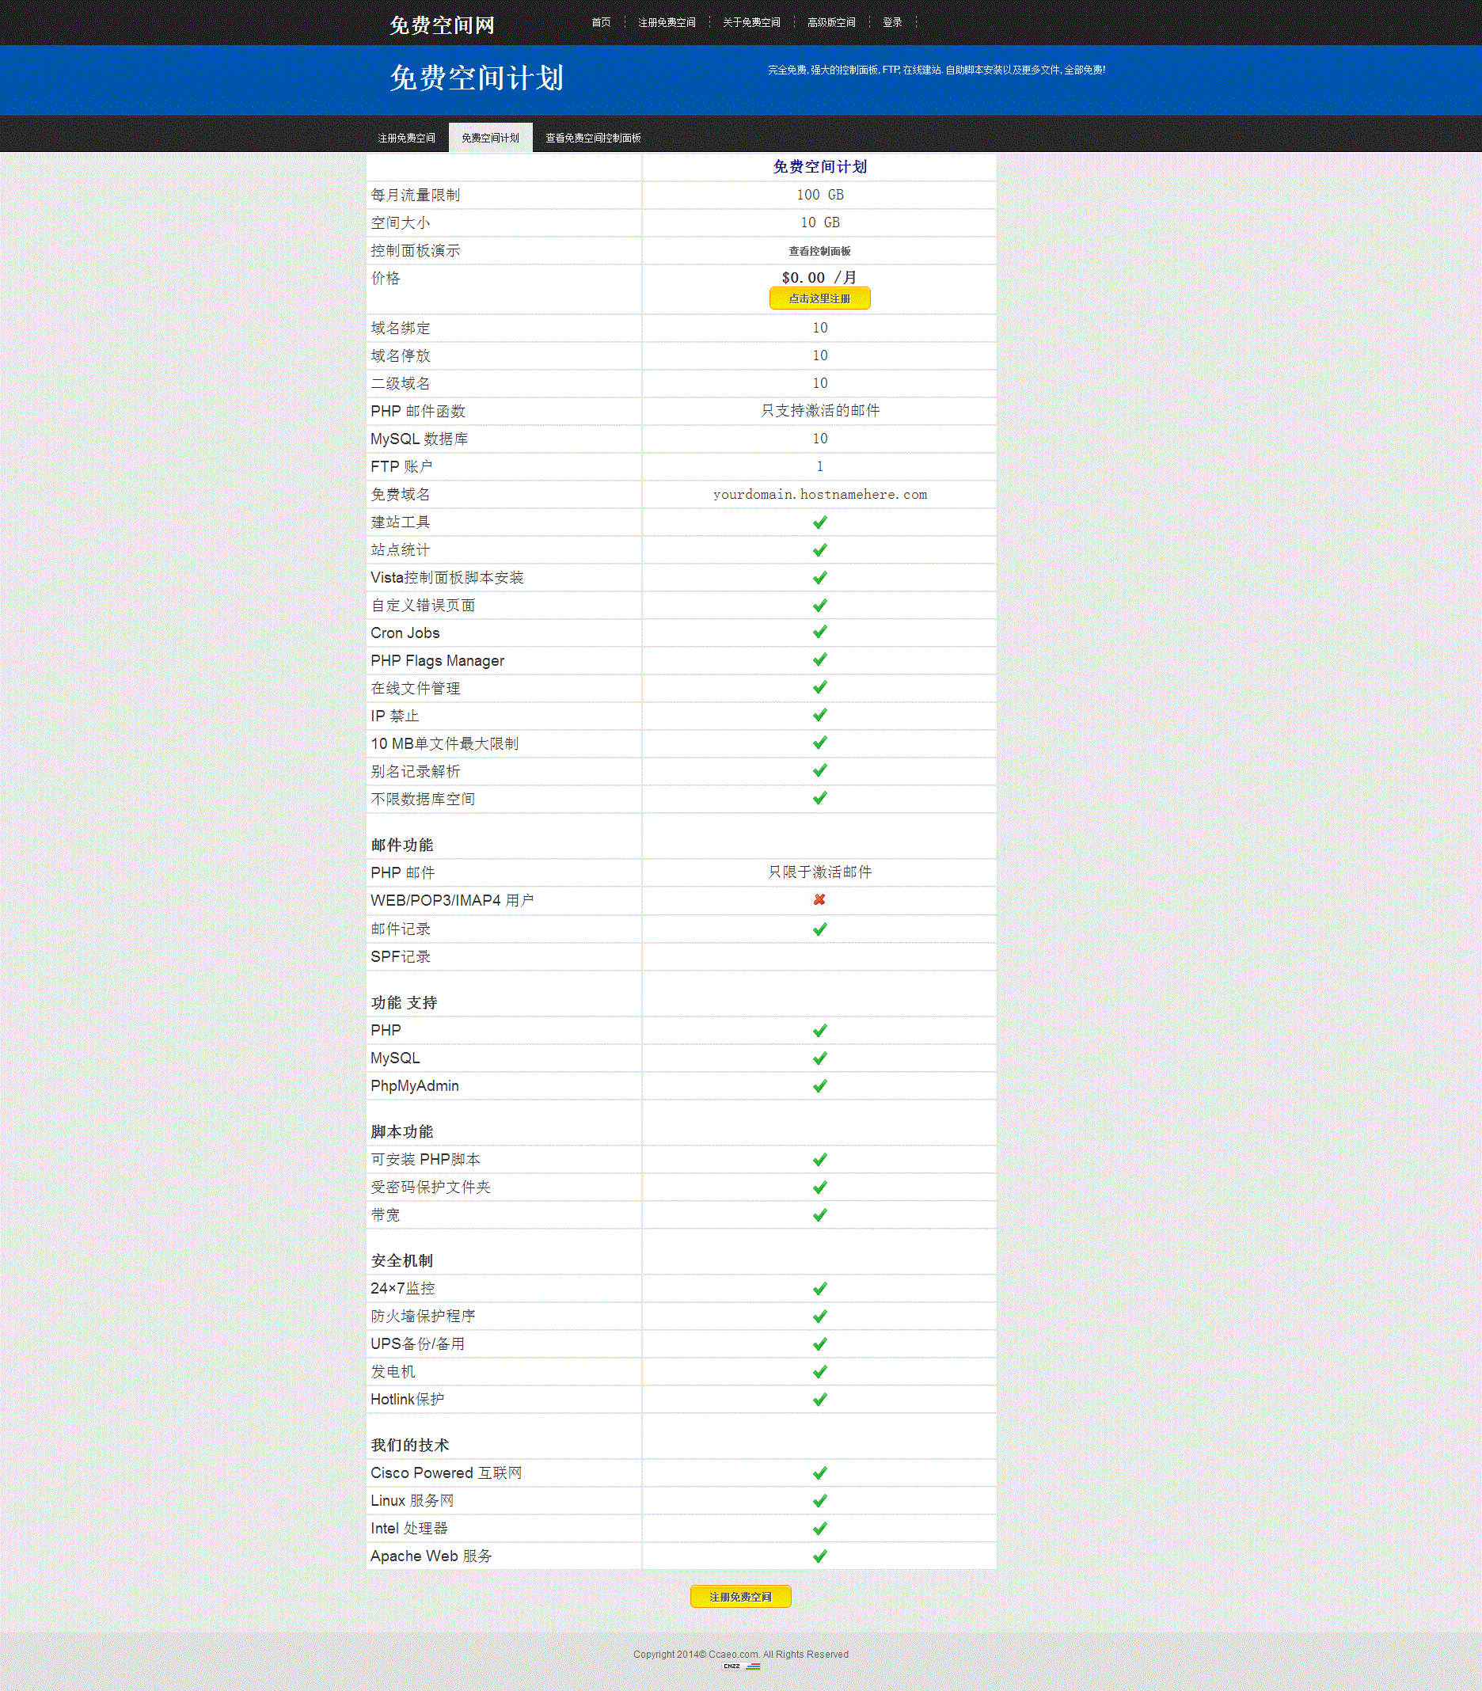This screenshot has width=1482, height=1691.
Task: Click the check mark for 不限数据库空间
Action: pyautogui.click(x=819, y=798)
